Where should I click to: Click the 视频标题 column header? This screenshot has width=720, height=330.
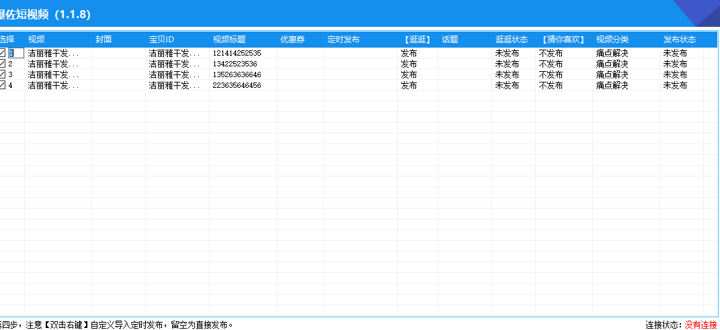[x=229, y=40]
